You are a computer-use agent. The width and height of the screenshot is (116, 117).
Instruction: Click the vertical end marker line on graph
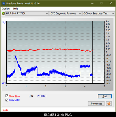click(92, 52)
